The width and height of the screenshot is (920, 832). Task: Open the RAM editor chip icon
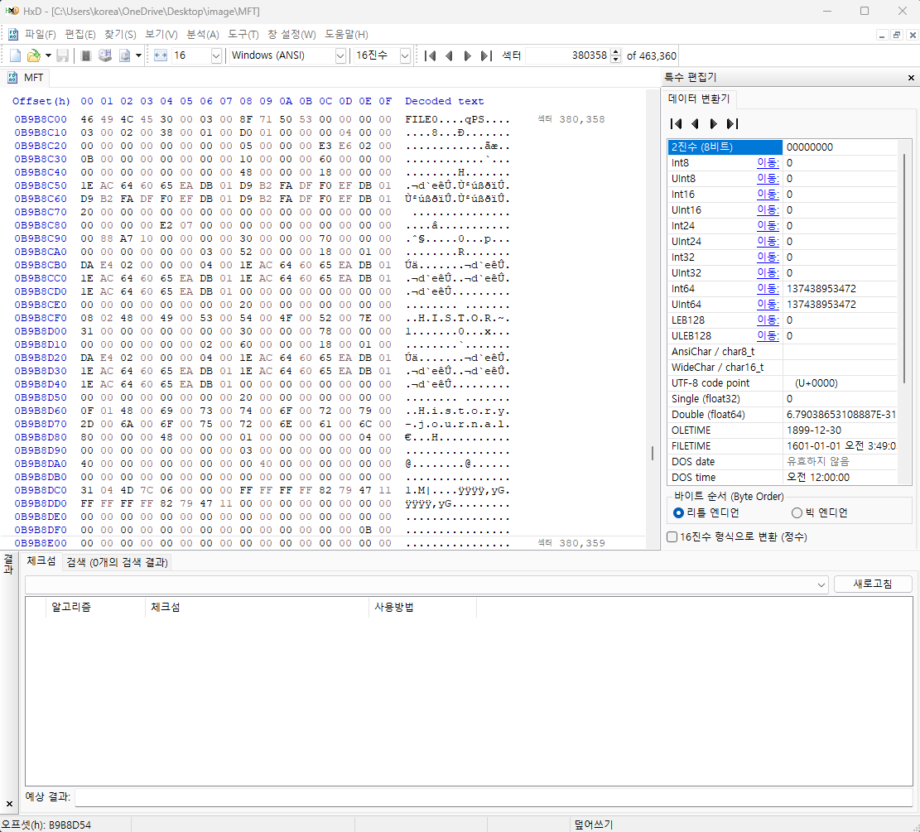pyautogui.click(x=85, y=55)
